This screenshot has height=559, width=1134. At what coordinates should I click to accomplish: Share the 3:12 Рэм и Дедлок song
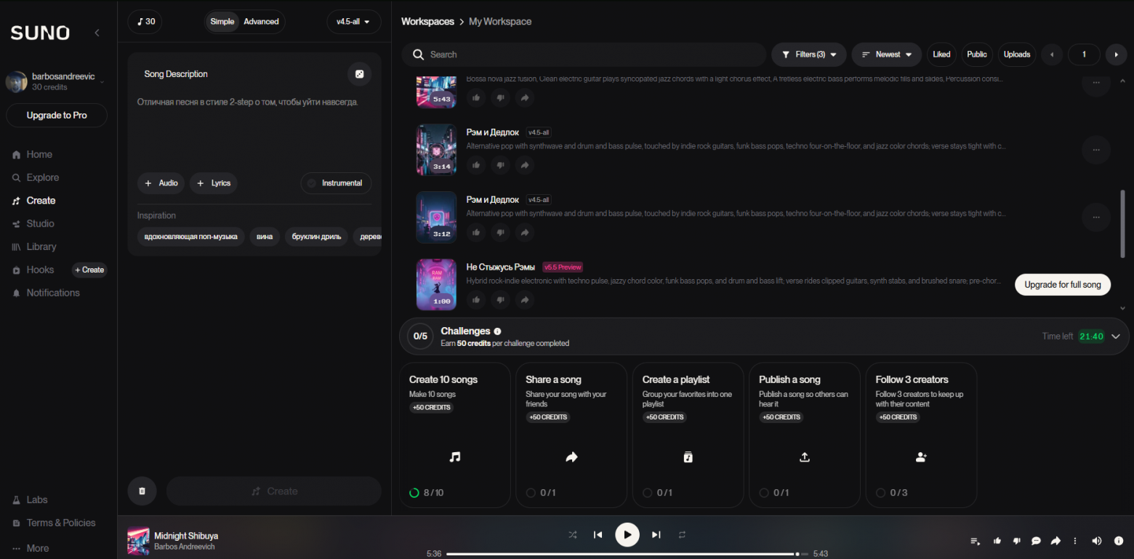(524, 233)
